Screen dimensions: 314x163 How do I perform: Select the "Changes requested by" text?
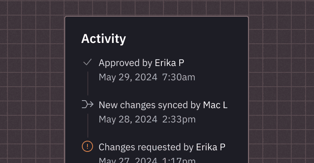pos(146,147)
